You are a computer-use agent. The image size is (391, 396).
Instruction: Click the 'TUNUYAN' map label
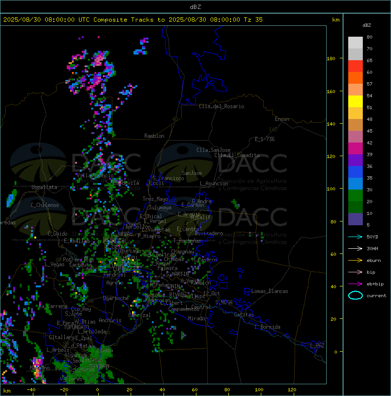click(100, 366)
